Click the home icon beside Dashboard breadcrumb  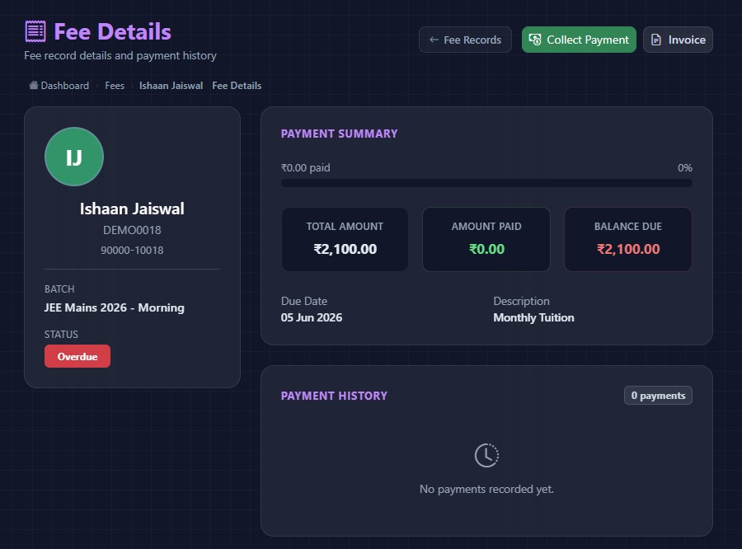(x=34, y=85)
